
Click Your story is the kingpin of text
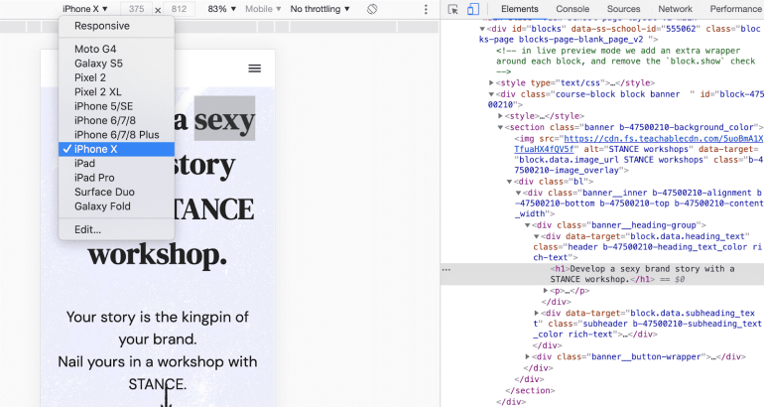pyautogui.click(x=158, y=317)
